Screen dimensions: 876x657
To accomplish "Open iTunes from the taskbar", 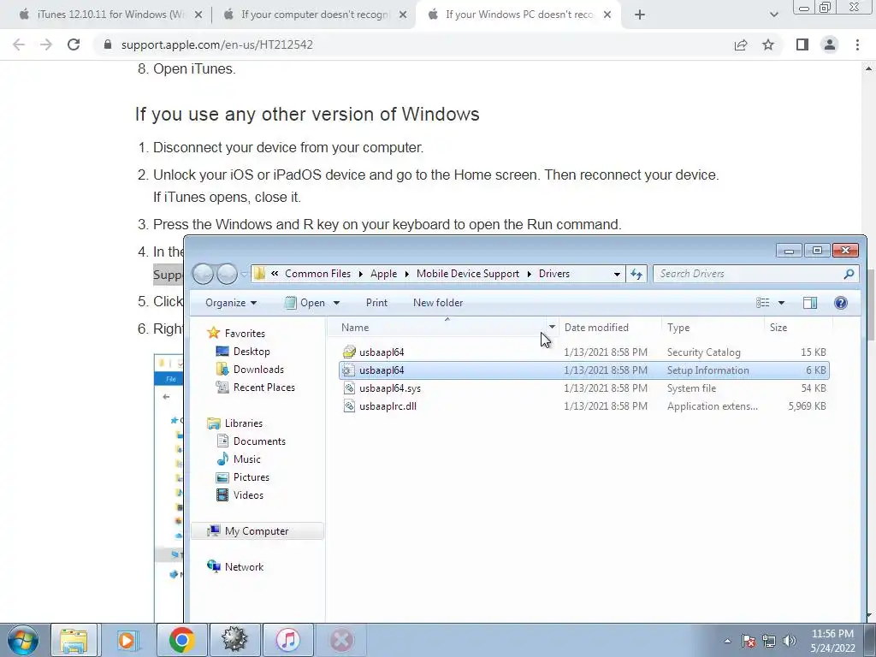I will point(287,640).
